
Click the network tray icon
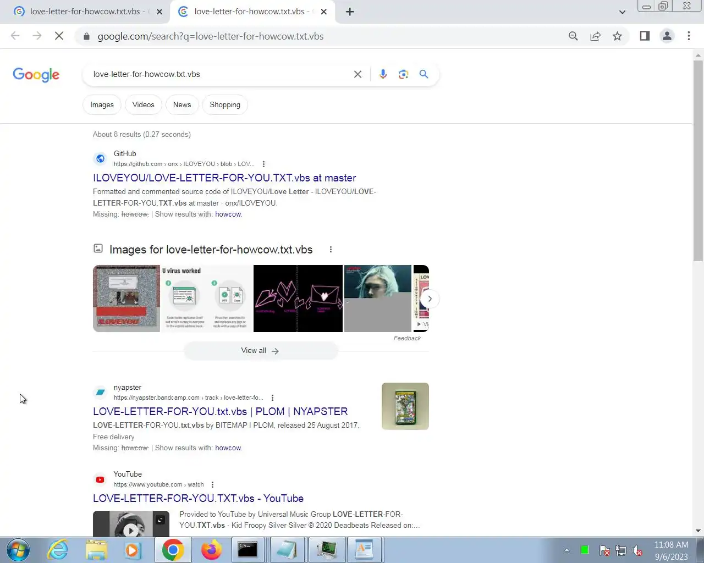tap(621, 550)
